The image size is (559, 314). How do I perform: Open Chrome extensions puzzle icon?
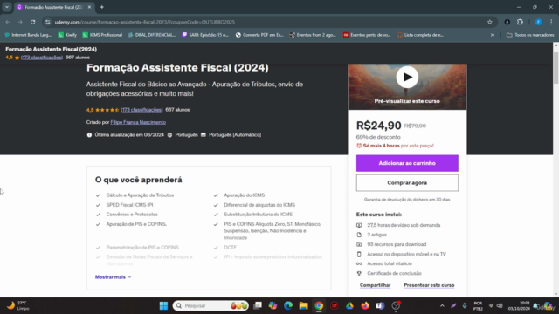[521, 22]
